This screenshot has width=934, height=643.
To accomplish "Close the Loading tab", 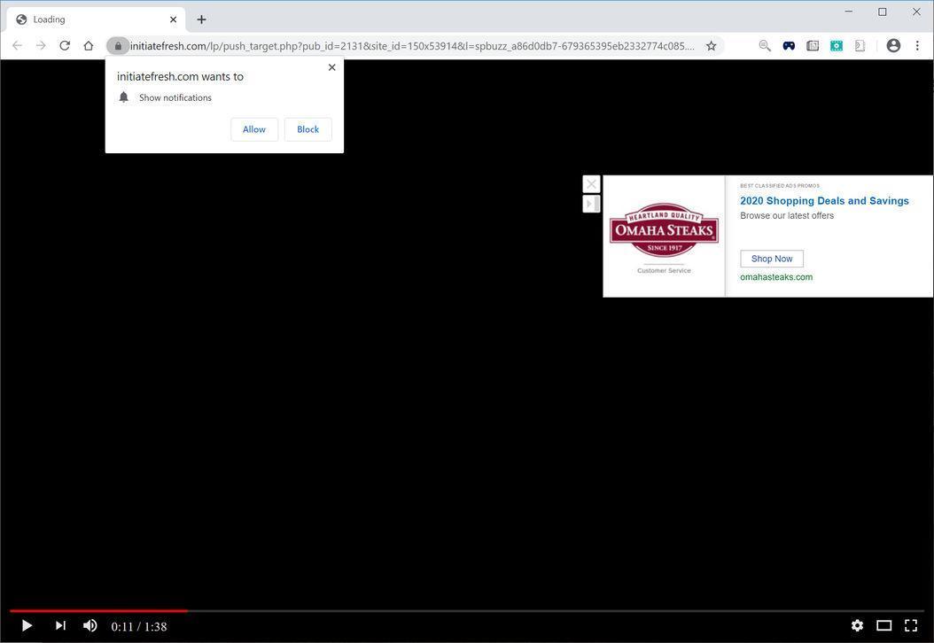I will tap(174, 19).
